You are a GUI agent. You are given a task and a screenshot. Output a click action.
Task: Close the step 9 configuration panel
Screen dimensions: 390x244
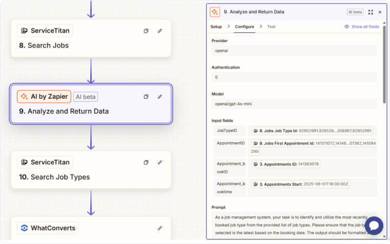(380, 12)
